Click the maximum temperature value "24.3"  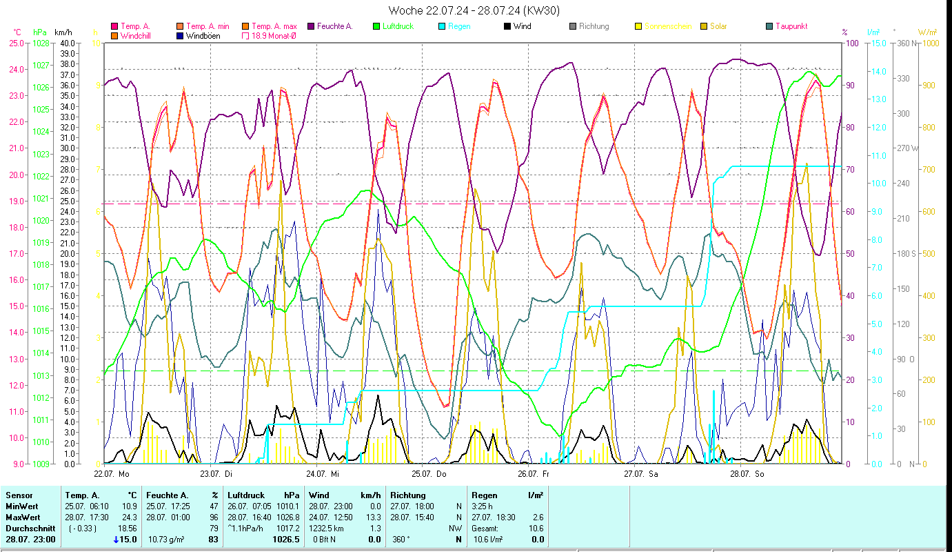(129, 517)
